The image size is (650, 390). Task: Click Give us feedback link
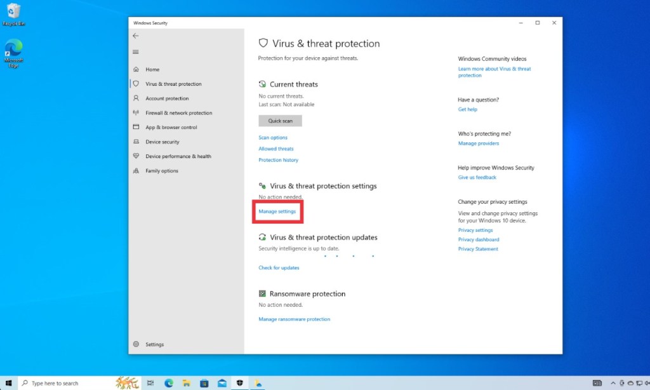click(477, 178)
